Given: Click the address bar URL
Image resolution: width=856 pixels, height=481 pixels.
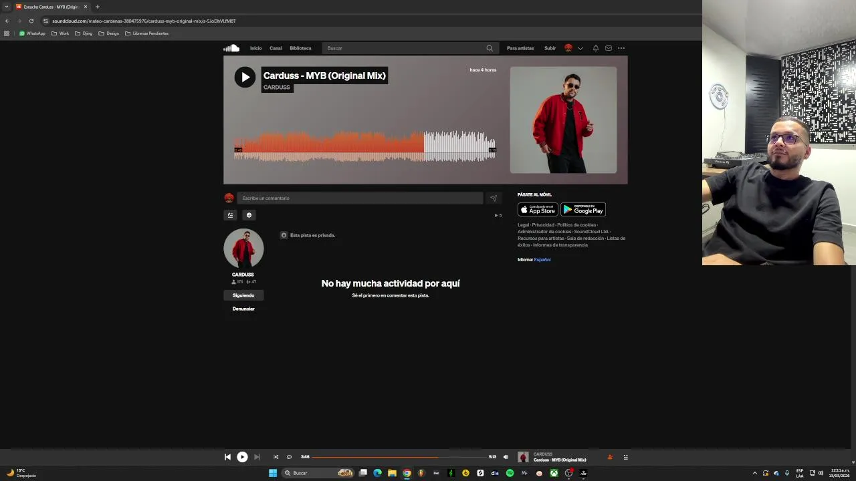Looking at the screenshot, I should coord(144,21).
